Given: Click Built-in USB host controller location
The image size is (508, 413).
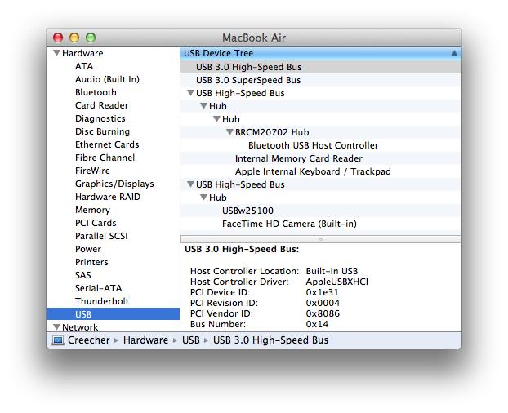Looking at the screenshot, I should click(x=332, y=271).
